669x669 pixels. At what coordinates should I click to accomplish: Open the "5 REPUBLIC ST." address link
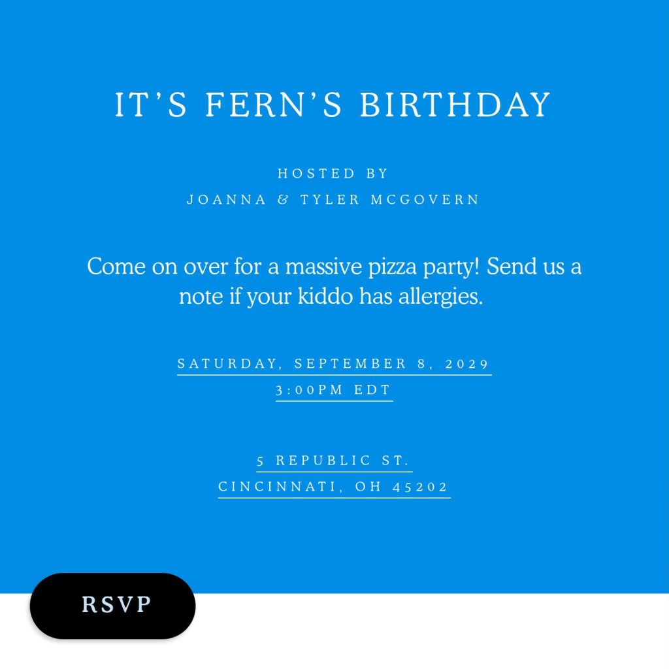pos(334,461)
